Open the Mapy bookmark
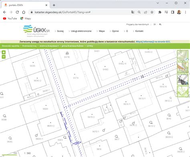 (26, 18)
